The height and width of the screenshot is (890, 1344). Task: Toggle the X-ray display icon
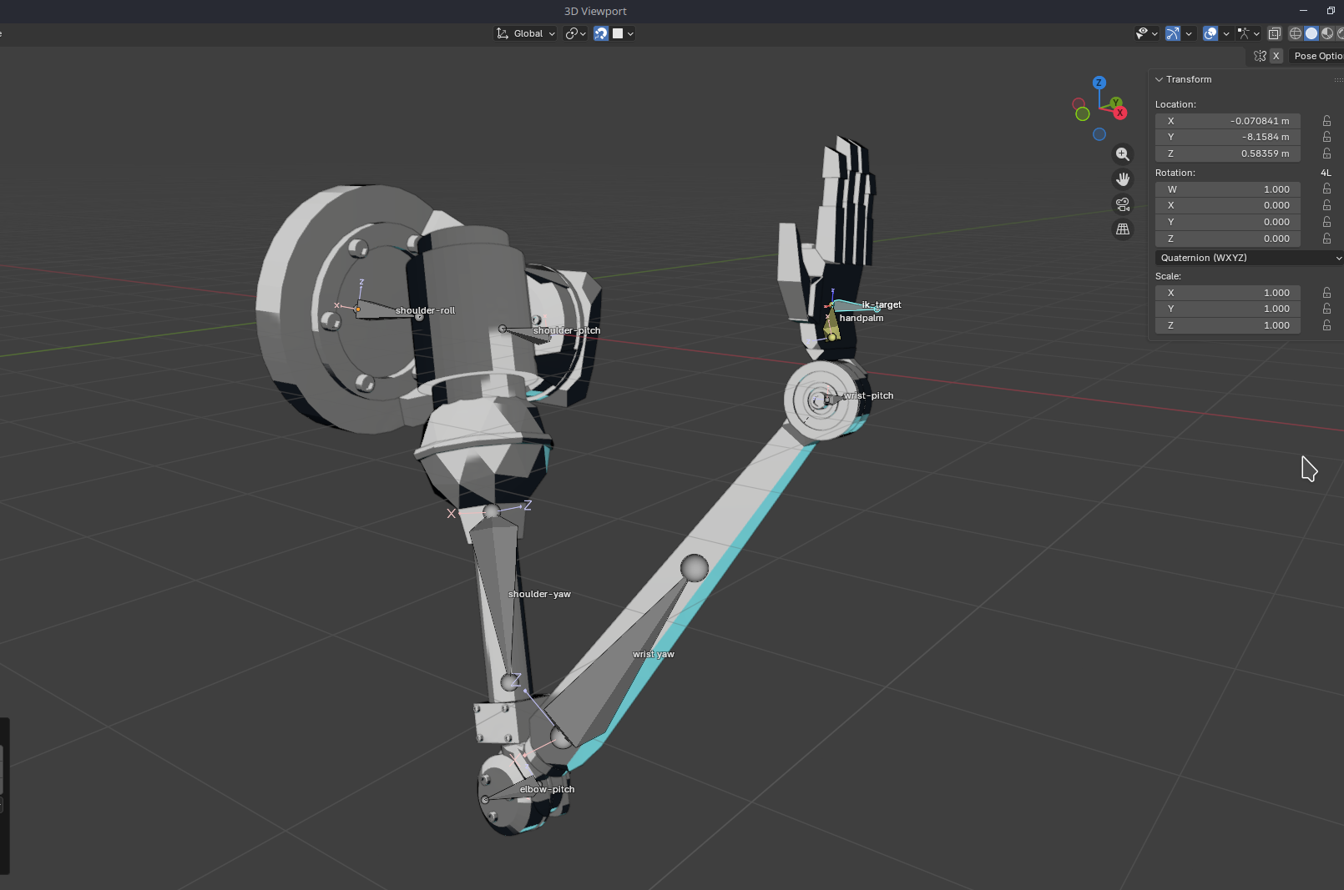pos(1275,33)
